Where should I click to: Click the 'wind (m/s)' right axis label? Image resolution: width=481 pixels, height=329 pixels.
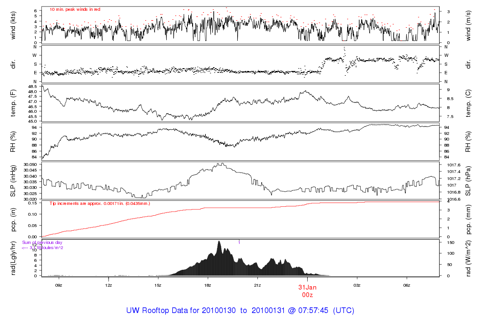pyautogui.click(x=468, y=26)
